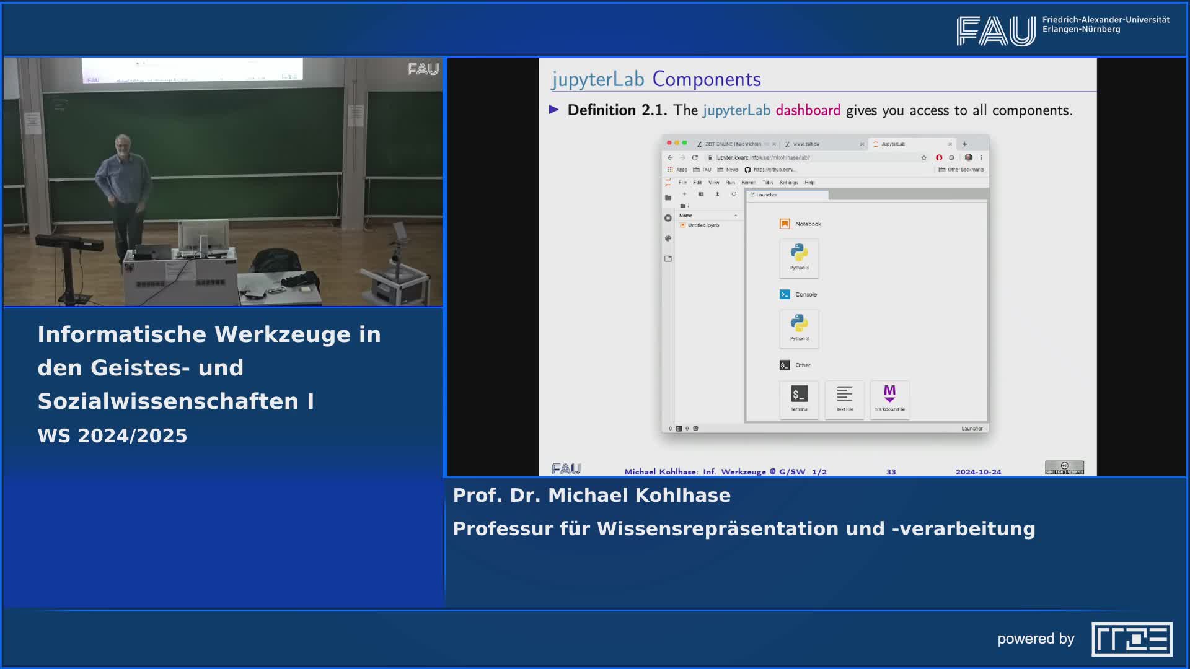Click Chrome's page reload icon in the toolbar

tap(694, 157)
